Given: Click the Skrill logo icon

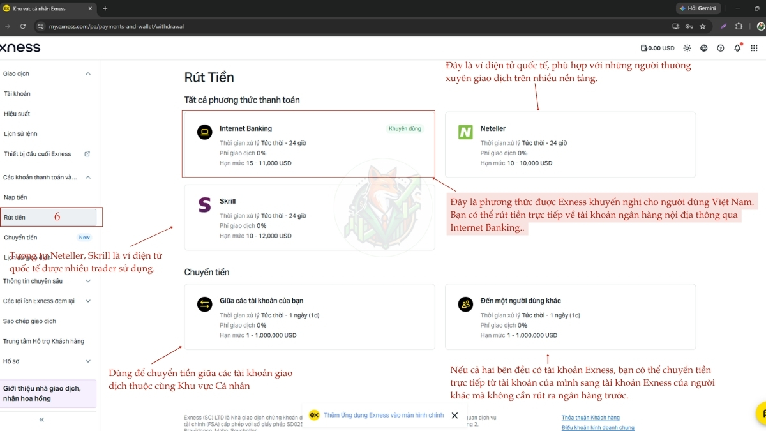Looking at the screenshot, I should (204, 205).
